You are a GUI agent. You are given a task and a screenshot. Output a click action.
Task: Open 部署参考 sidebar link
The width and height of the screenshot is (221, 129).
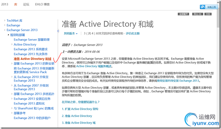(x=20, y=113)
